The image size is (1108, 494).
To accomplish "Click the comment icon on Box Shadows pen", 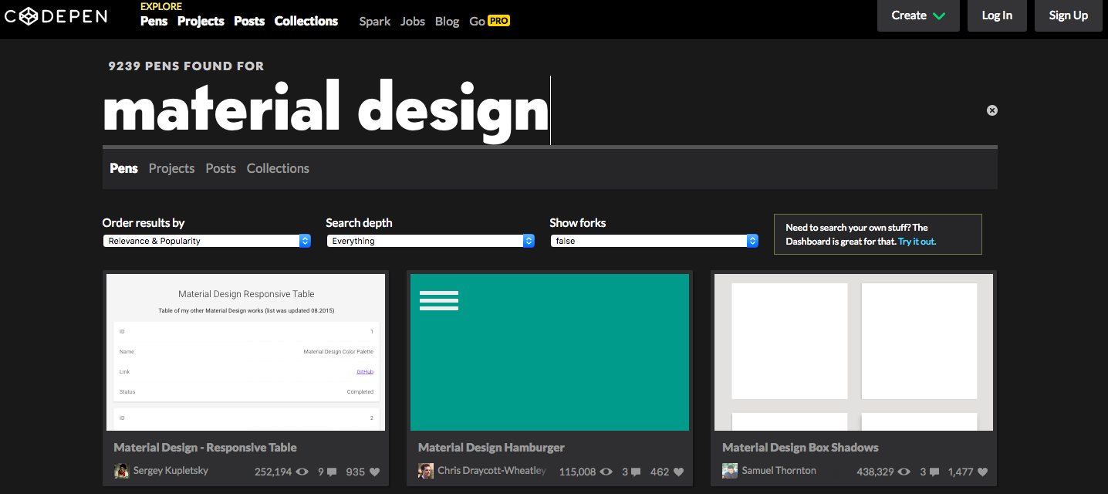I will pyautogui.click(x=934, y=472).
